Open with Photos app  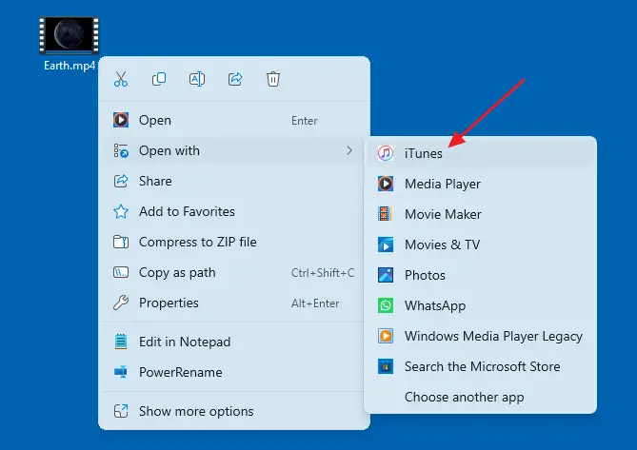click(480, 275)
